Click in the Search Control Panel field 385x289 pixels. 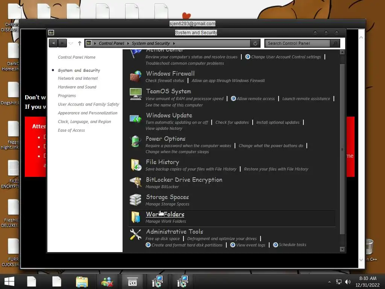coord(298,44)
